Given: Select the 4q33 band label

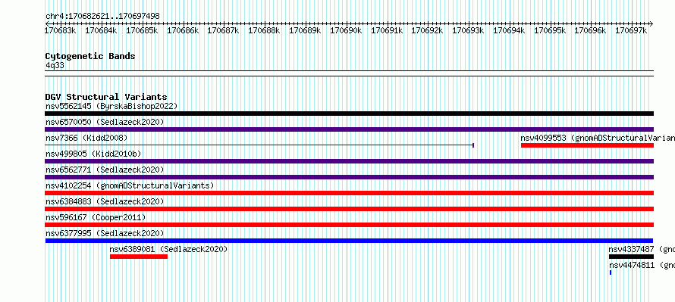Looking at the screenshot, I should pos(55,65).
